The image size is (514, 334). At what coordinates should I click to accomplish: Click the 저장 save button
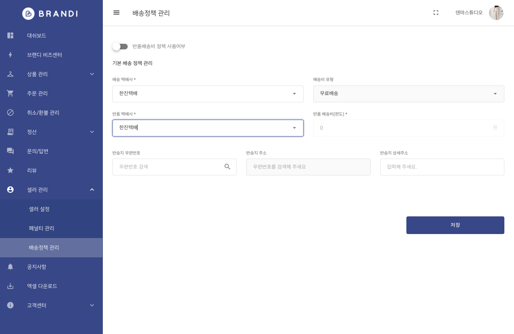(x=455, y=225)
